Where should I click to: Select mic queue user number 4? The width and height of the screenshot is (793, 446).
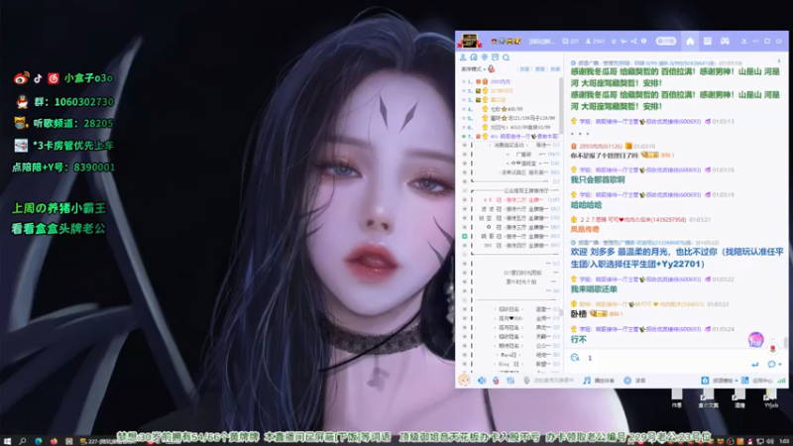coord(510,109)
